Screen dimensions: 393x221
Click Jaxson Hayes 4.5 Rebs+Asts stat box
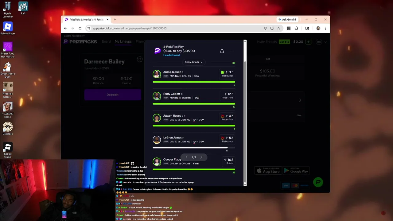tap(227, 118)
